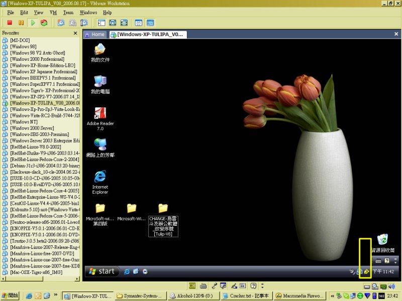The image size is (402, 301).
Task: Click the CH language indicator on language bar
Action: pyautogui.click(x=192, y=285)
